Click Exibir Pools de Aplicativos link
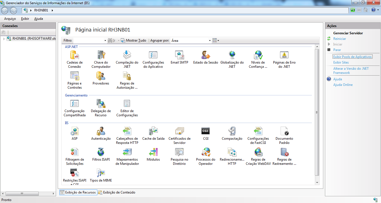Viewport: 381px width, 203px height. pyautogui.click(x=352, y=57)
